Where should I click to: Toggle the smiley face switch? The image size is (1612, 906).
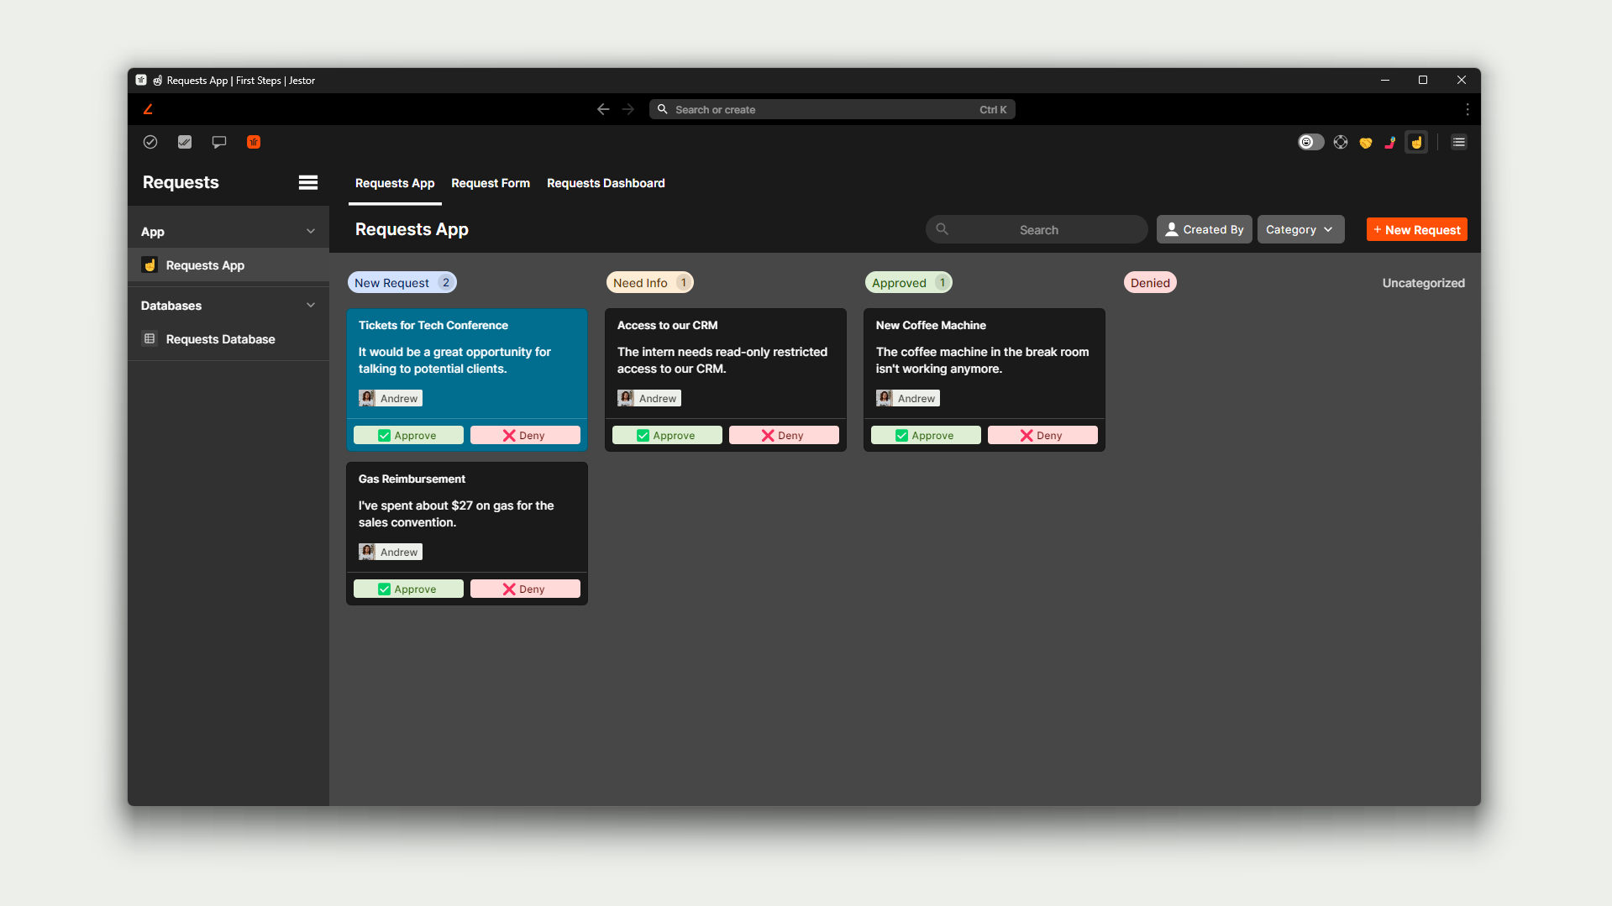pos(1310,142)
